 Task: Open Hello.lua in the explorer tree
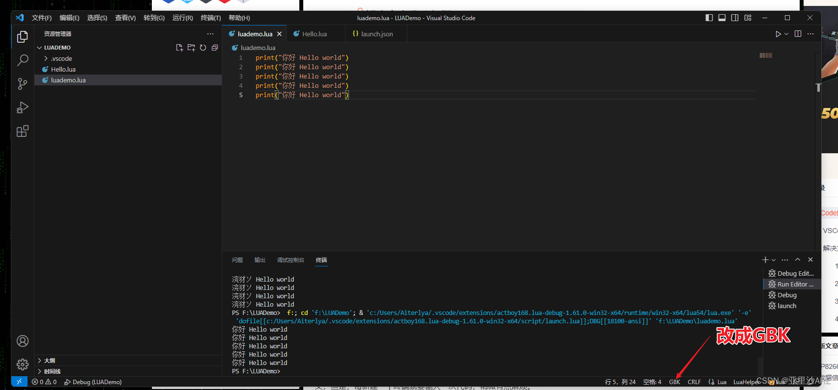click(x=128, y=69)
